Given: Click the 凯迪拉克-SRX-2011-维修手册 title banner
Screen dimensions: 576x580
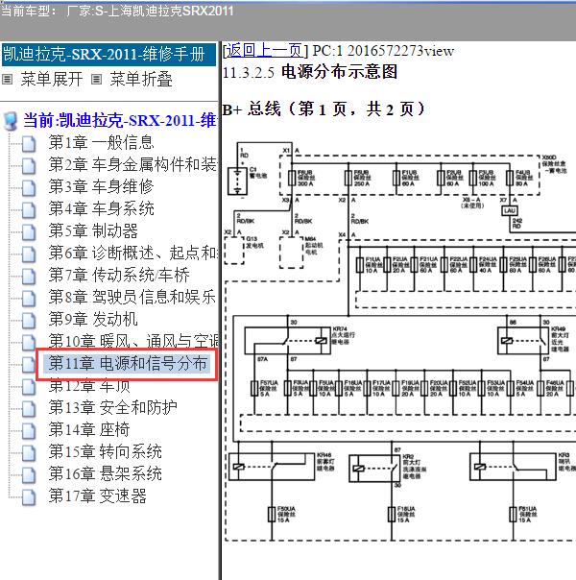Looking at the screenshot, I should [x=109, y=55].
